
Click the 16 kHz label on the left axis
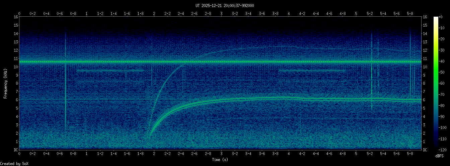[x=16, y=17]
